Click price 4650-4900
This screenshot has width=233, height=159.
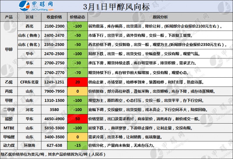coord(54,119)
